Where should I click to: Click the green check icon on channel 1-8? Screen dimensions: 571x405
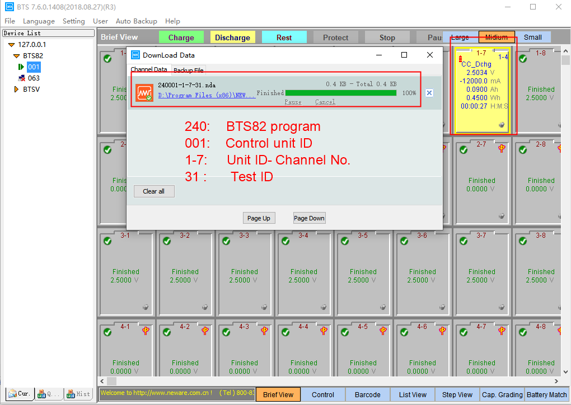[x=523, y=59]
